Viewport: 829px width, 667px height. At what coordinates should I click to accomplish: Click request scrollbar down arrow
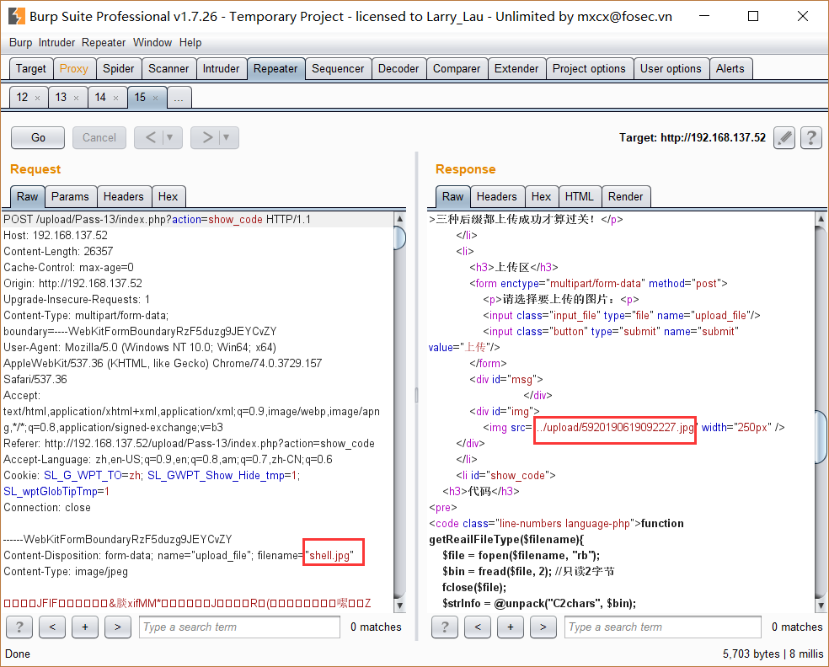pos(399,606)
